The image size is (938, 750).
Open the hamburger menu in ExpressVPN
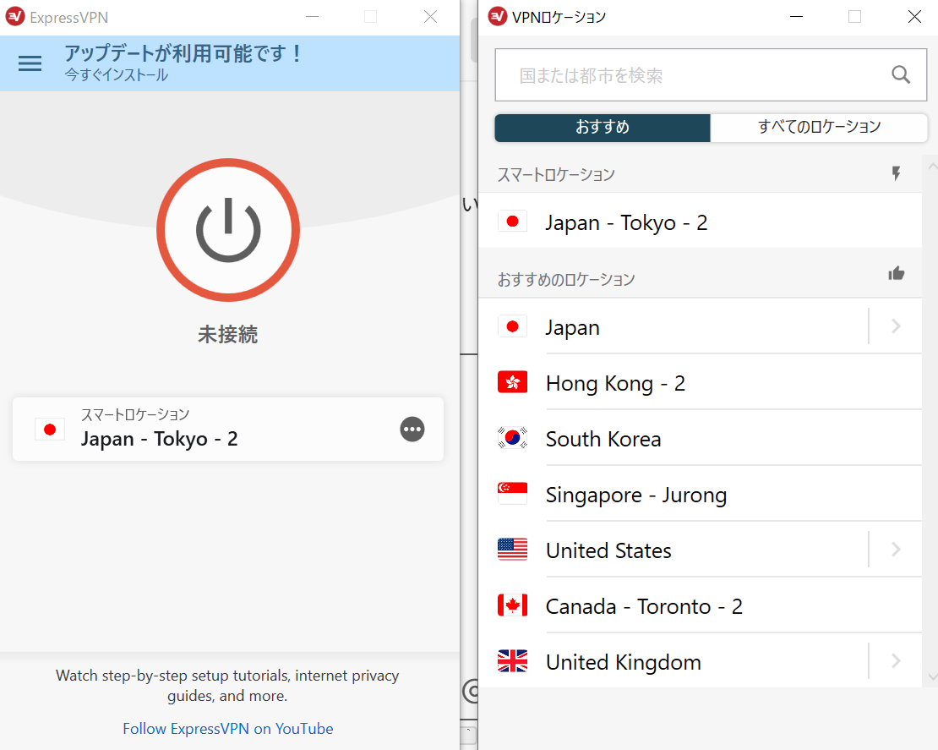pos(30,63)
